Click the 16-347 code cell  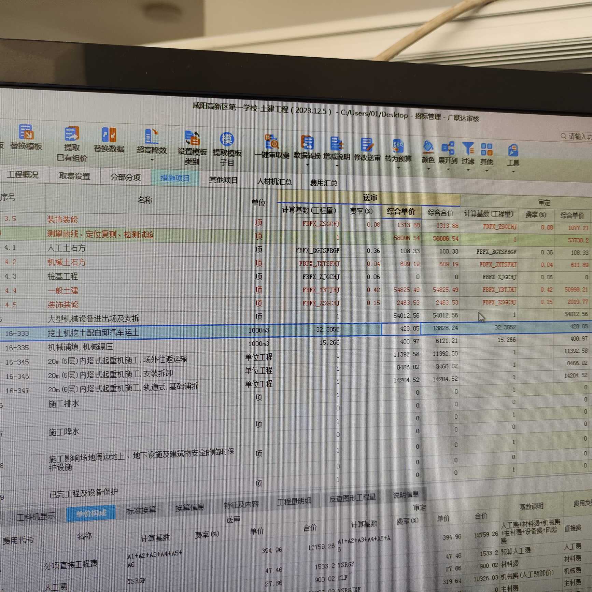(x=17, y=391)
